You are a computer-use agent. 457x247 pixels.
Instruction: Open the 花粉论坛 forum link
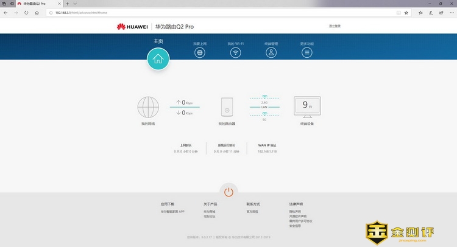click(209, 216)
